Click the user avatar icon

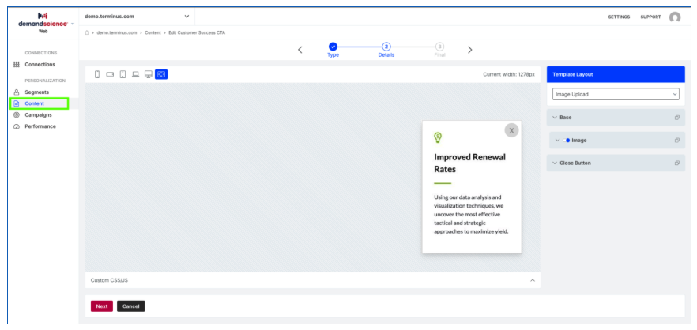coord(675,17)
